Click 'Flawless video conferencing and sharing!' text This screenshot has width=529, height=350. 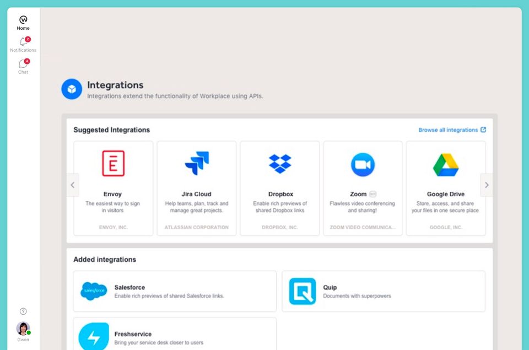coord(363,207)
